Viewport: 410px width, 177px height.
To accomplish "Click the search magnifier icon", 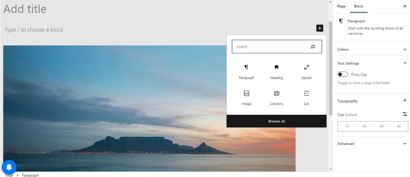I will (313, 47).
